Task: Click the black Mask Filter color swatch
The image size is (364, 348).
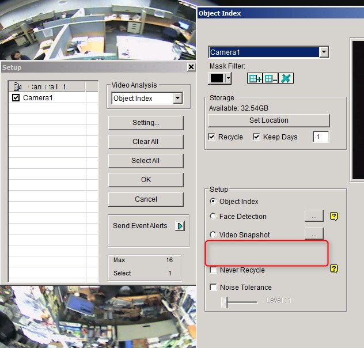Action: coord(217,78)
